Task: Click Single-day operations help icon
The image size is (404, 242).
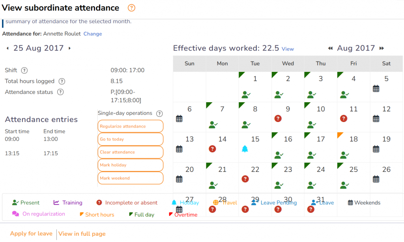Action: (159, 113)
